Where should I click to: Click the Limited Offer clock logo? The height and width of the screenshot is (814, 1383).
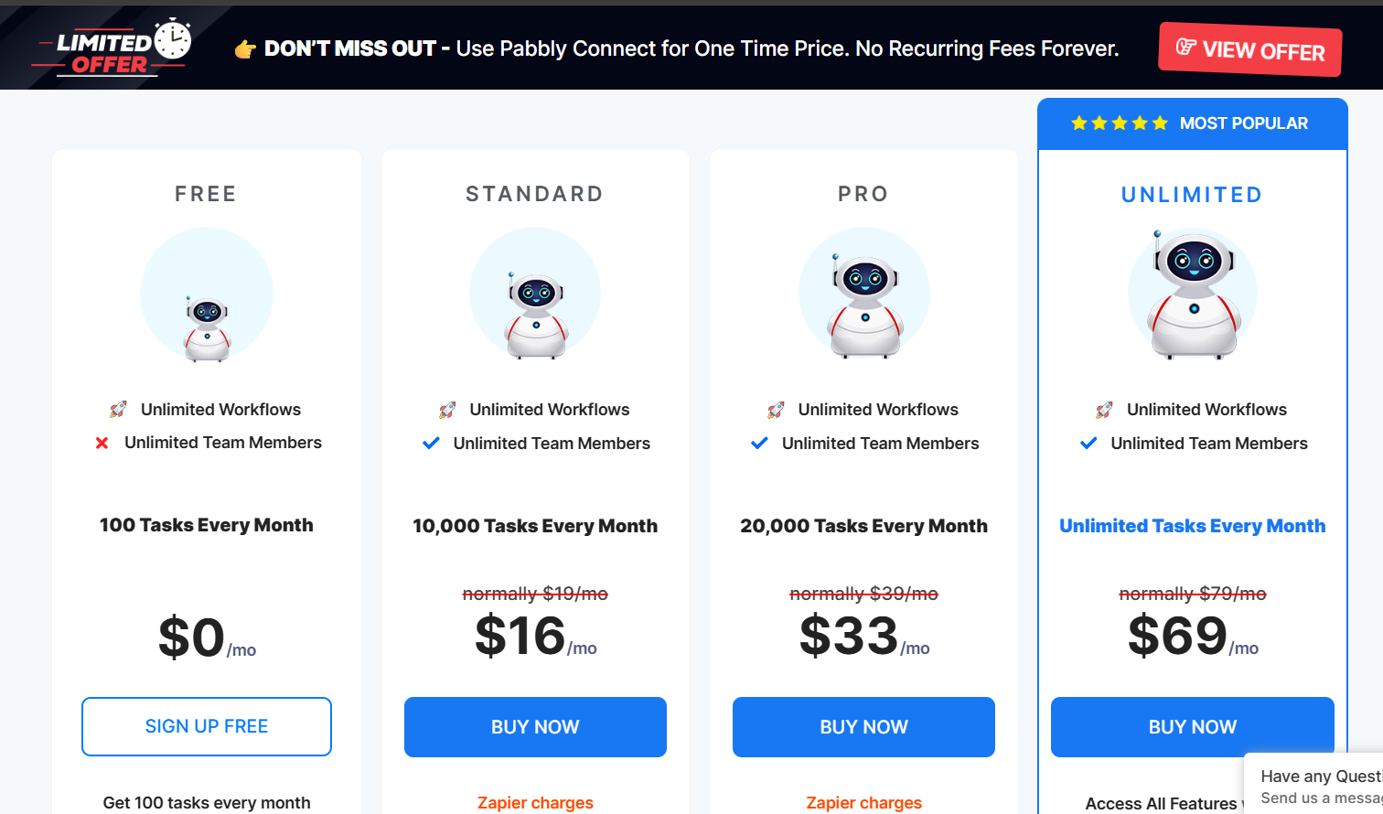tap(113, 48)
